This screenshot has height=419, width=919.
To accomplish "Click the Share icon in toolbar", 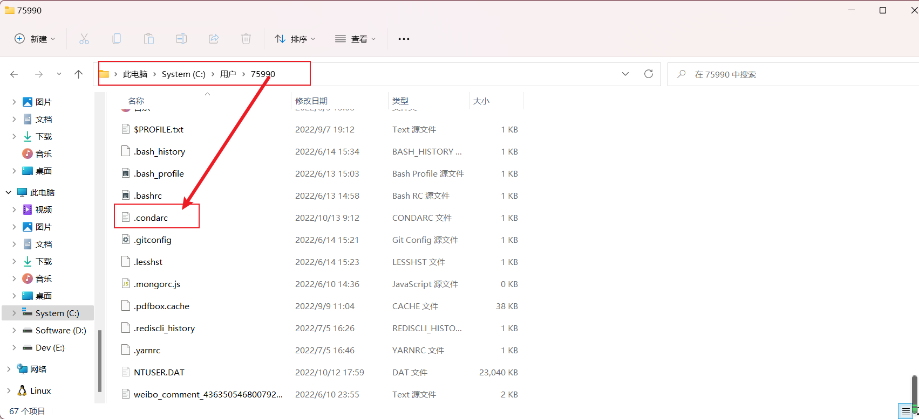I will click(214, 39).
